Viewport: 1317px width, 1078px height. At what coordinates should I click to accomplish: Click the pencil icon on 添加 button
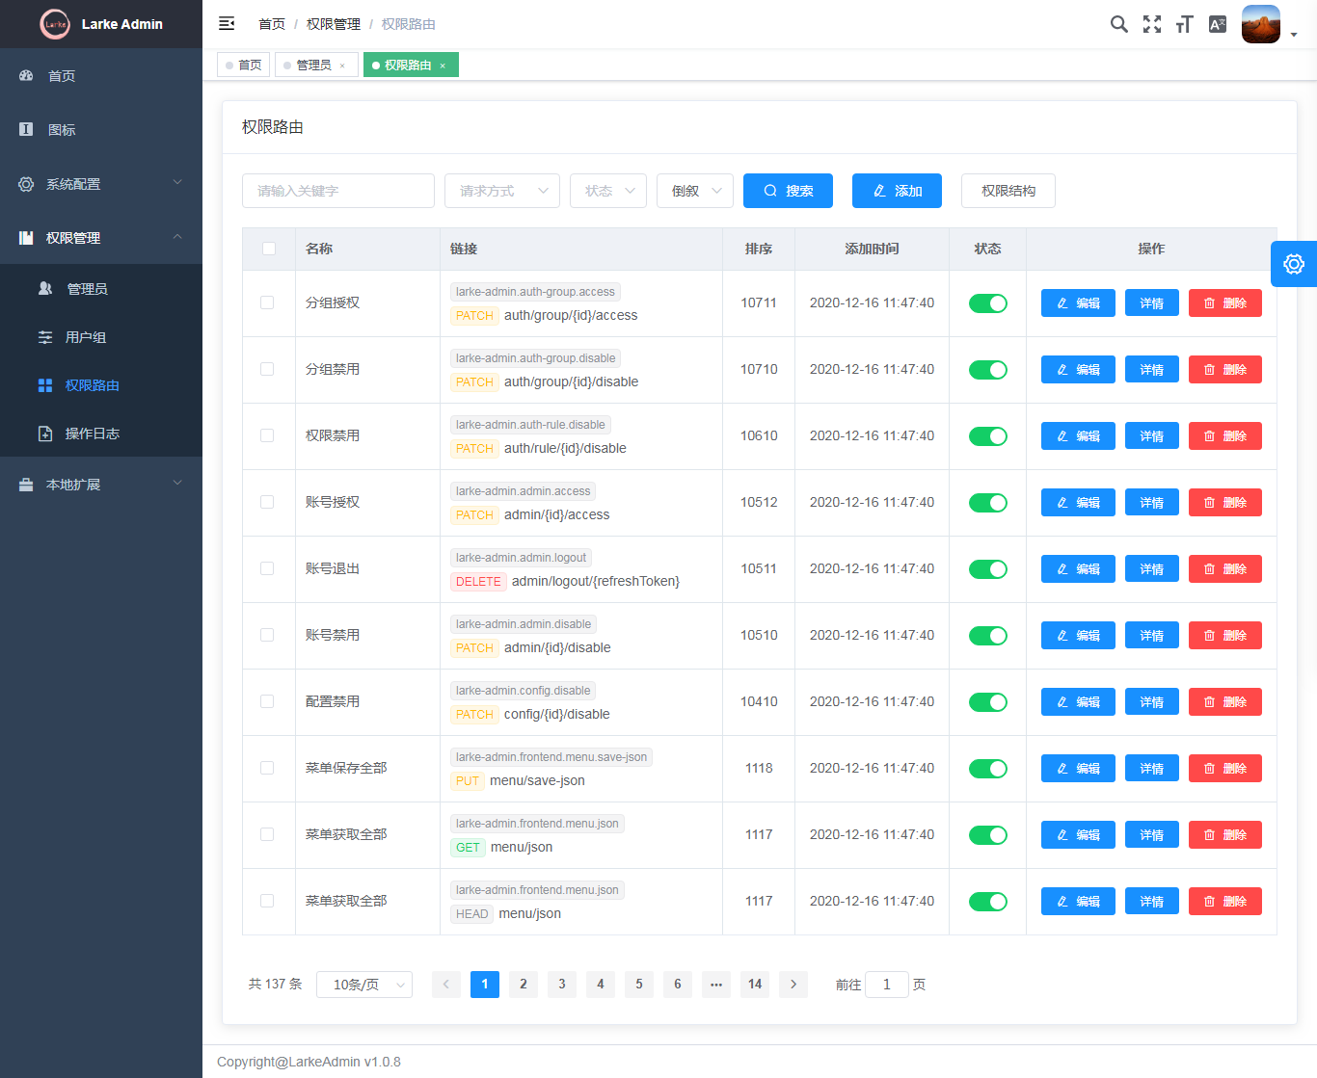coord(879,191)
